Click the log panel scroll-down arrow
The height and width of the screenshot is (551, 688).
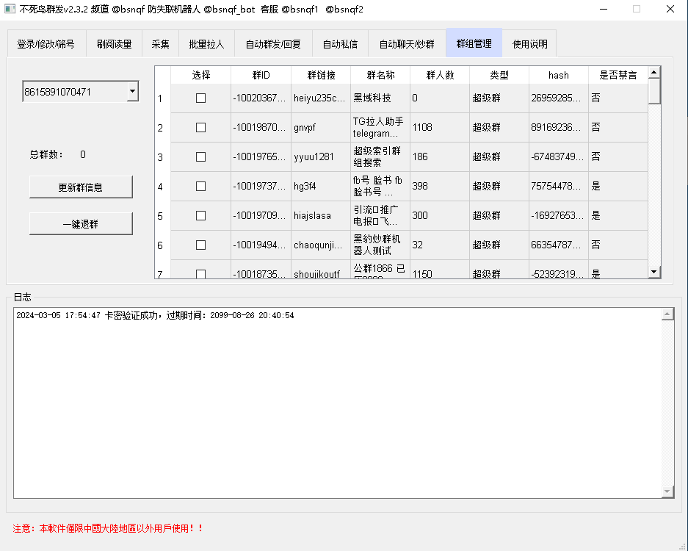coord(667,491)
